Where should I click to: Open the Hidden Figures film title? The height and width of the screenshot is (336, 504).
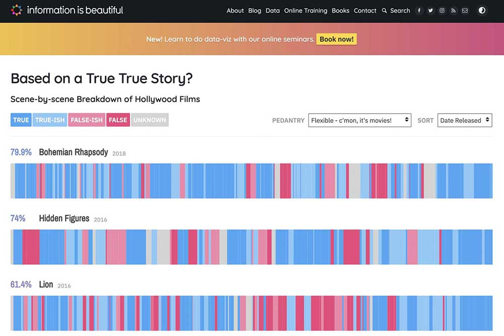64,218
